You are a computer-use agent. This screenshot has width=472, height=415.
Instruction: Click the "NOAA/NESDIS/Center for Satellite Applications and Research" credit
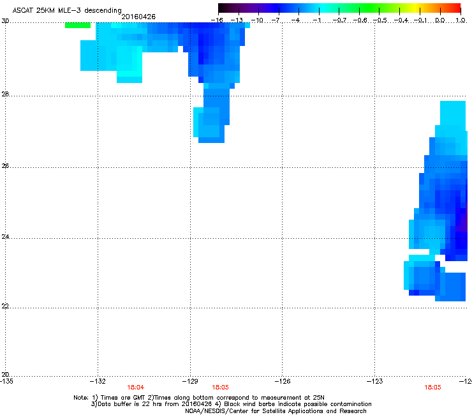point(276,411)
